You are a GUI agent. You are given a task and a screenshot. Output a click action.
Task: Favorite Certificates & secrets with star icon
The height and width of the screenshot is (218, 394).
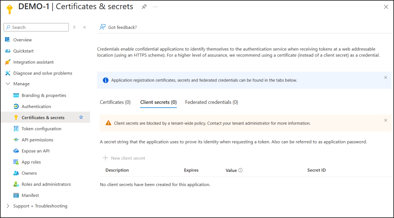pos(81,117)
